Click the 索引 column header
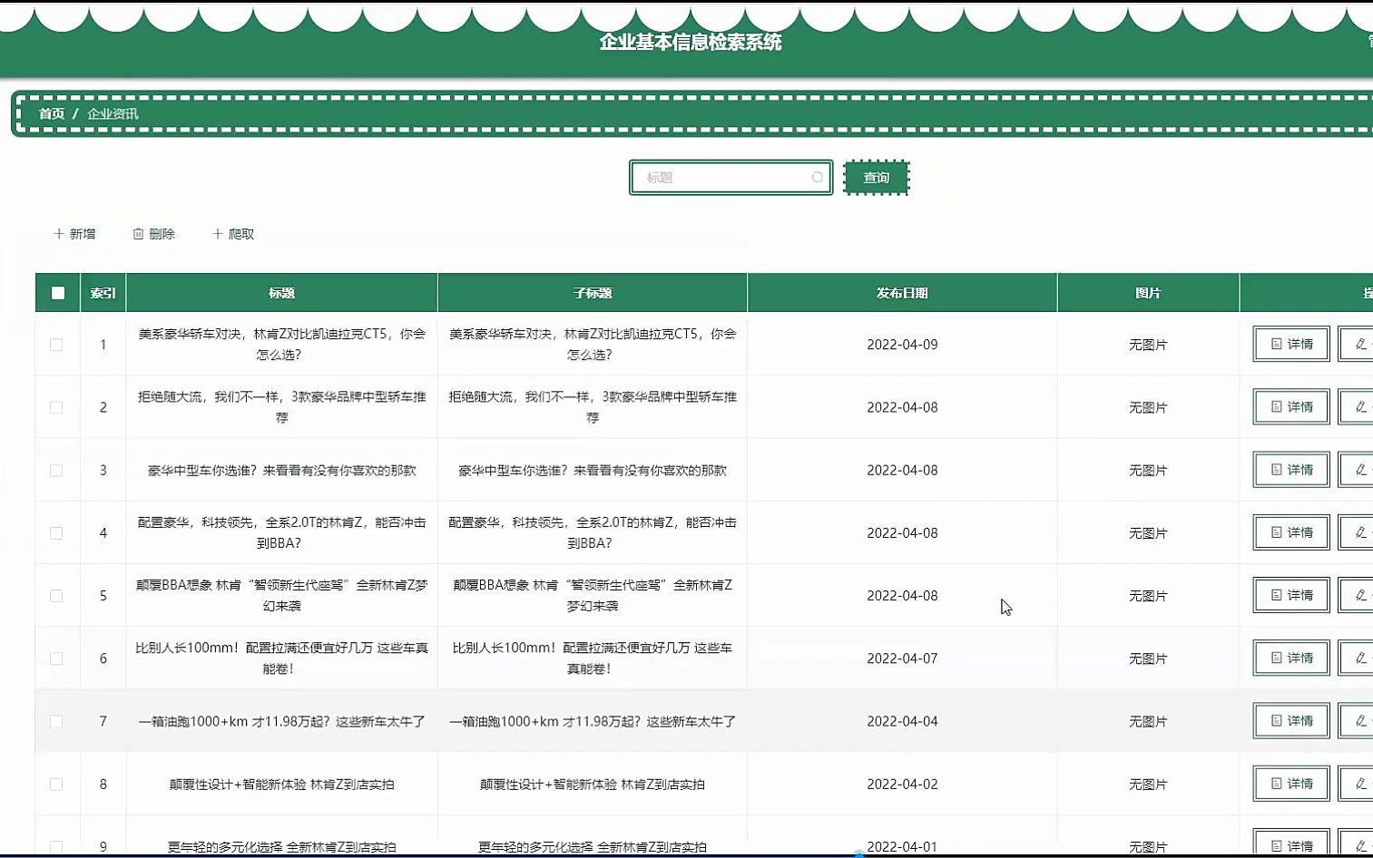Screen dimensions: 1373x858 tap(103, 293)
